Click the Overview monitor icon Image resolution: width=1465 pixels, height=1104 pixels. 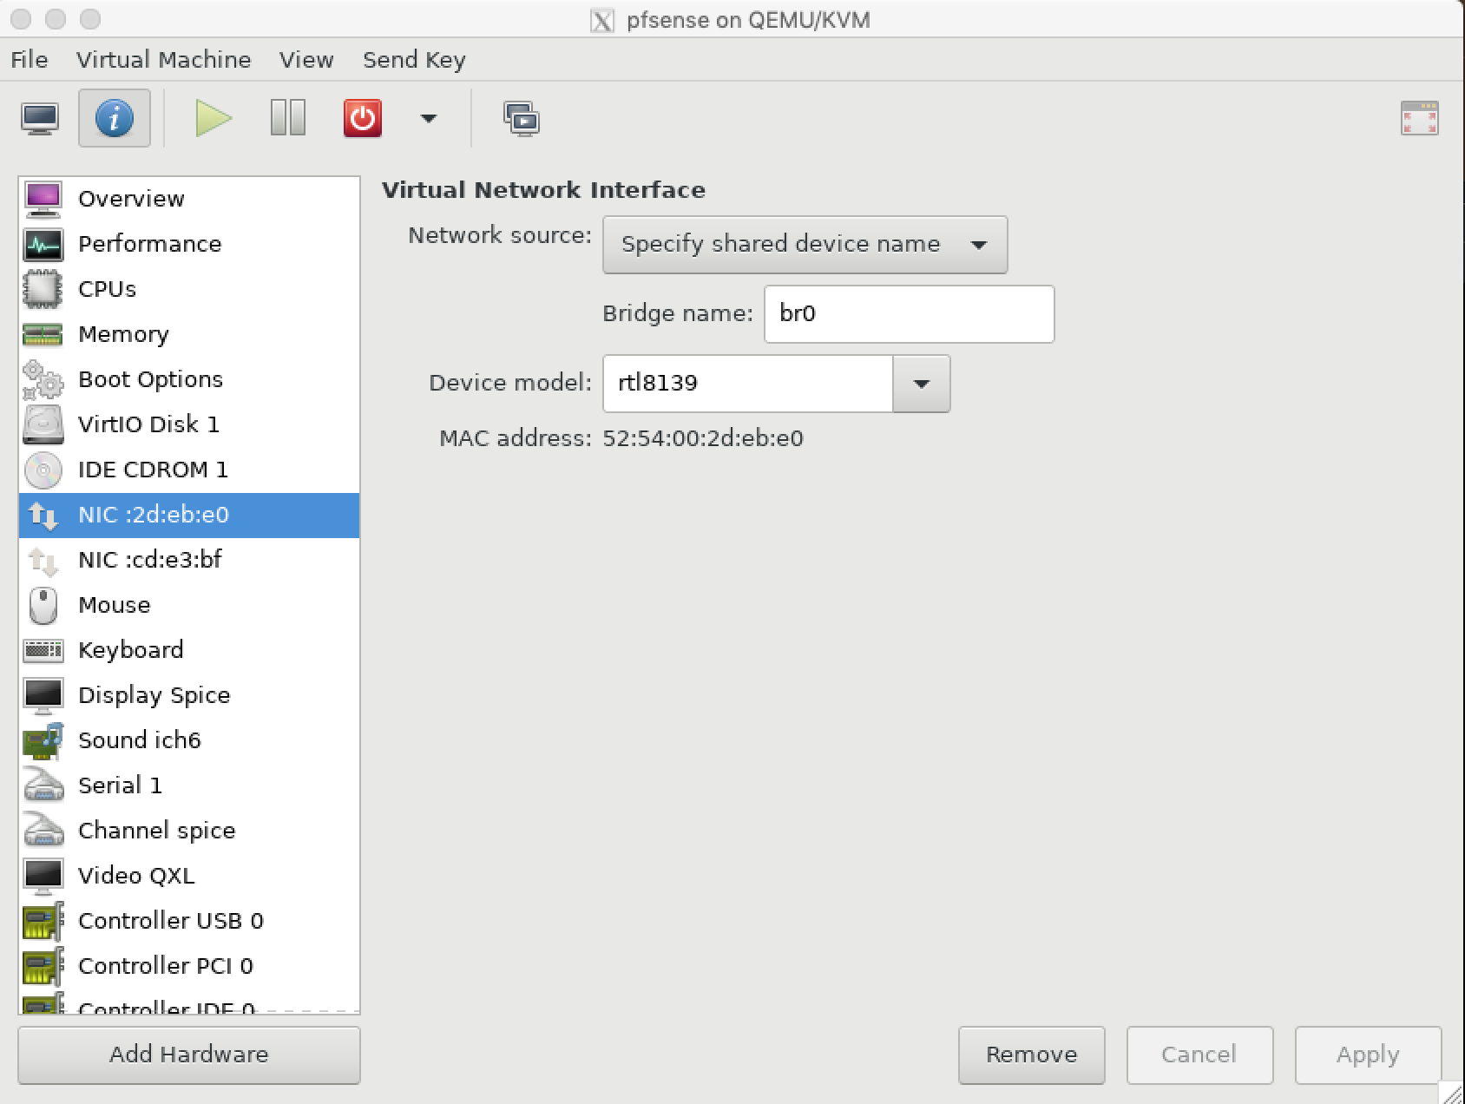(x=43, y=198)
